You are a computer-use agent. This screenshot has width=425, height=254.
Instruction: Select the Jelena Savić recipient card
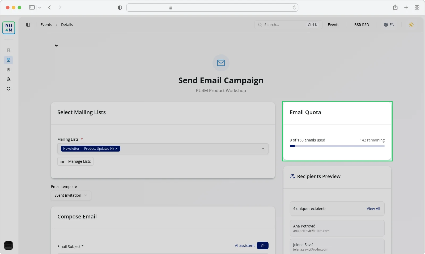(x=337, y=246)
